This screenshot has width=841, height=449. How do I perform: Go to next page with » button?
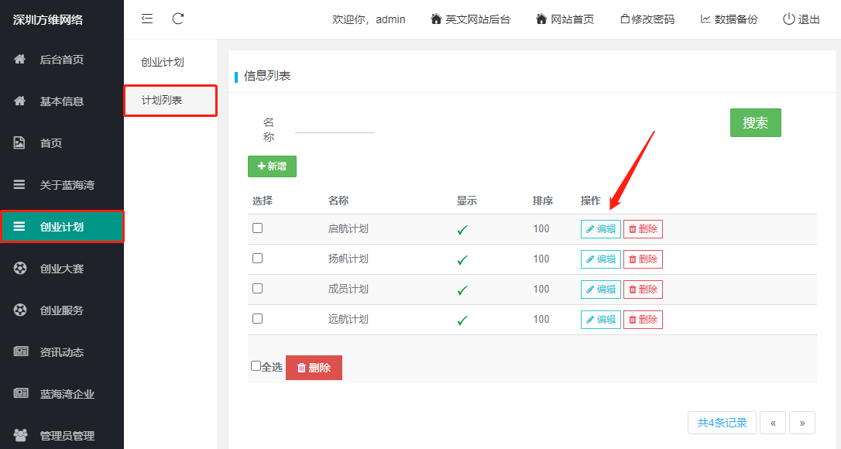[x=802, y=423]
